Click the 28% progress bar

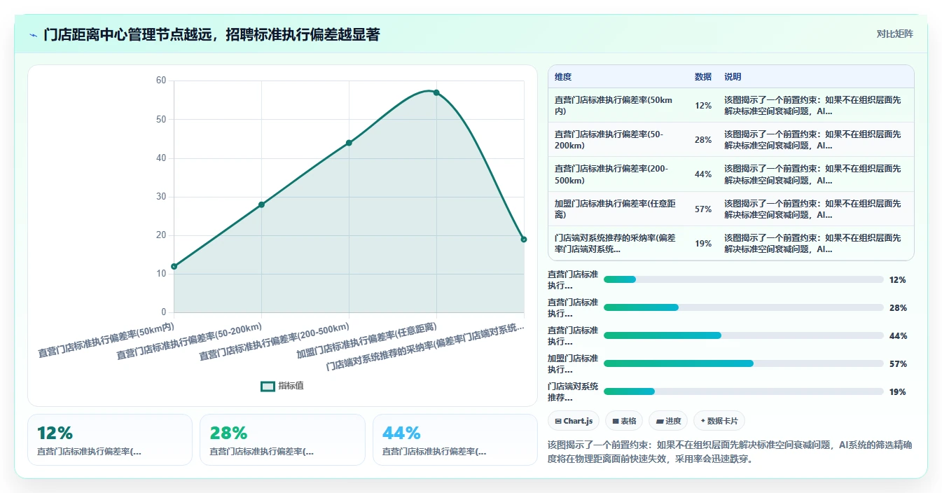[x=744, y=307]
